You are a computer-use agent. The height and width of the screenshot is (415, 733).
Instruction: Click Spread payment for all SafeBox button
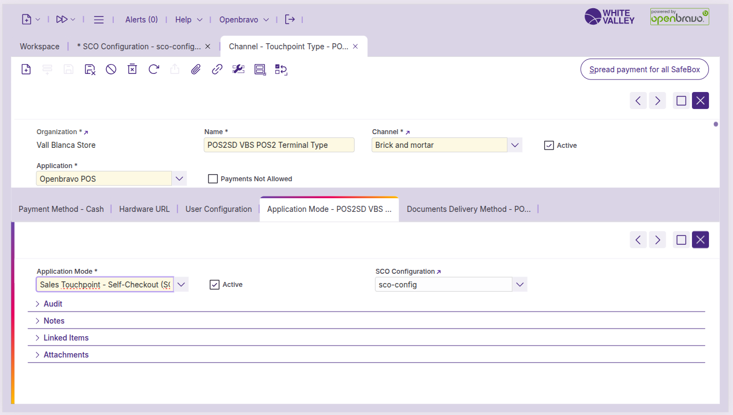[x=644, y=70]
